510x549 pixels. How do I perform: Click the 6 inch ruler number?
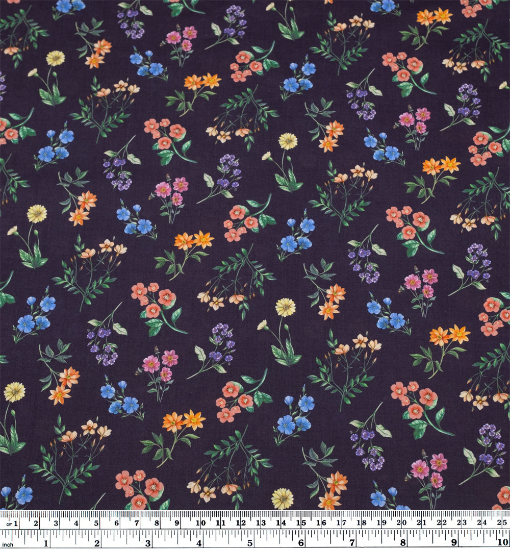pos(300,542)
